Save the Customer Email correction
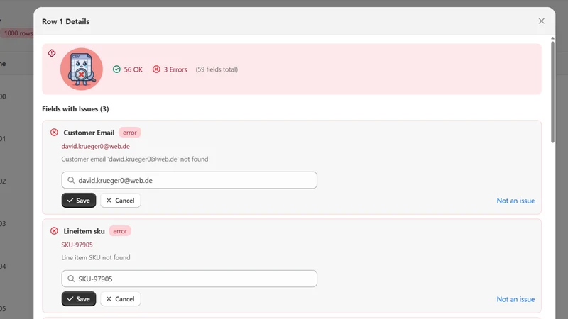 [x=79, y=201]
